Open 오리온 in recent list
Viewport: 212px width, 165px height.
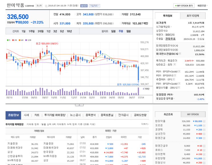159,125
